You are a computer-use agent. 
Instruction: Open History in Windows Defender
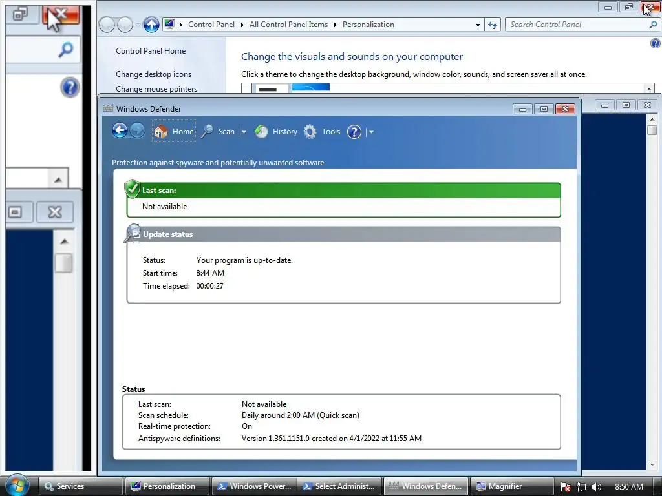pyautogui.click(x=276, y=132)
